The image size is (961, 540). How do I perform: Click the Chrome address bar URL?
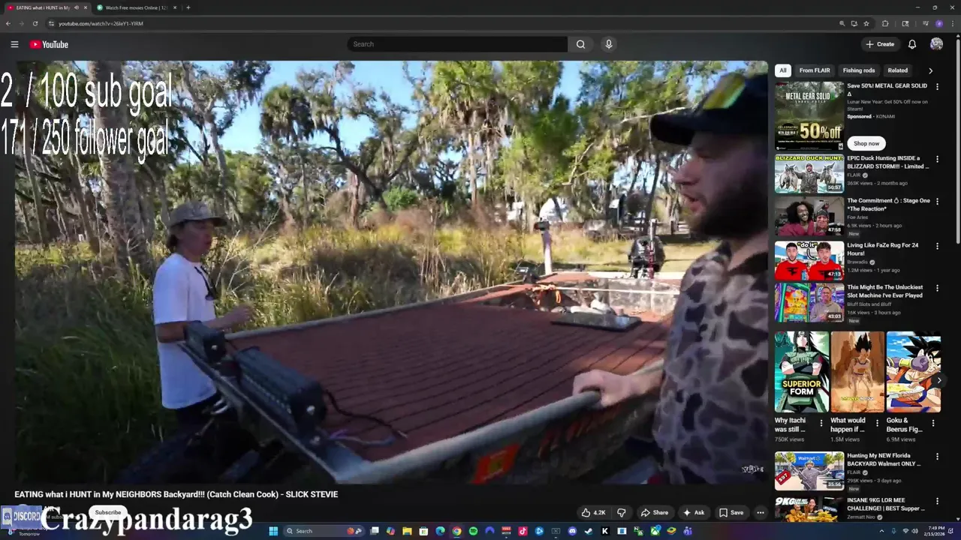[101, 23]
